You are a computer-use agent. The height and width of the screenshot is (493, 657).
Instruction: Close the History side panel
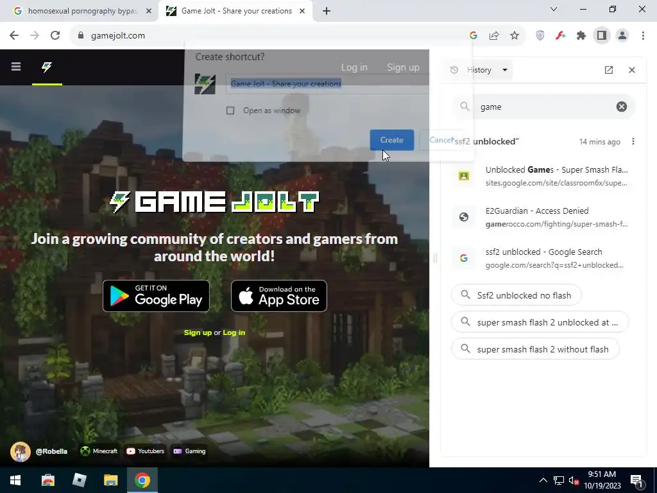632,70
